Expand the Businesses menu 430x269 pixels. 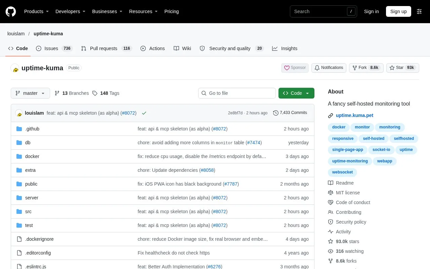click(107, 11)
